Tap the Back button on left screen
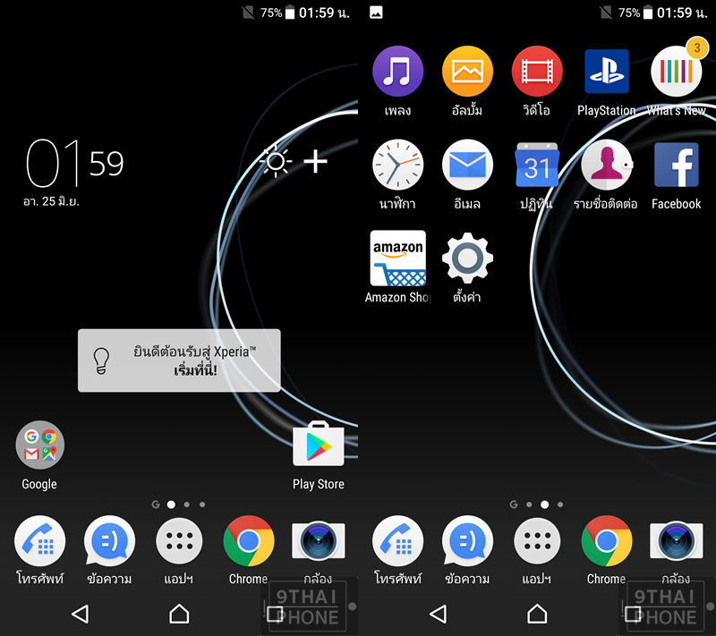Screen dimensions: 716x636 point(81,615)
